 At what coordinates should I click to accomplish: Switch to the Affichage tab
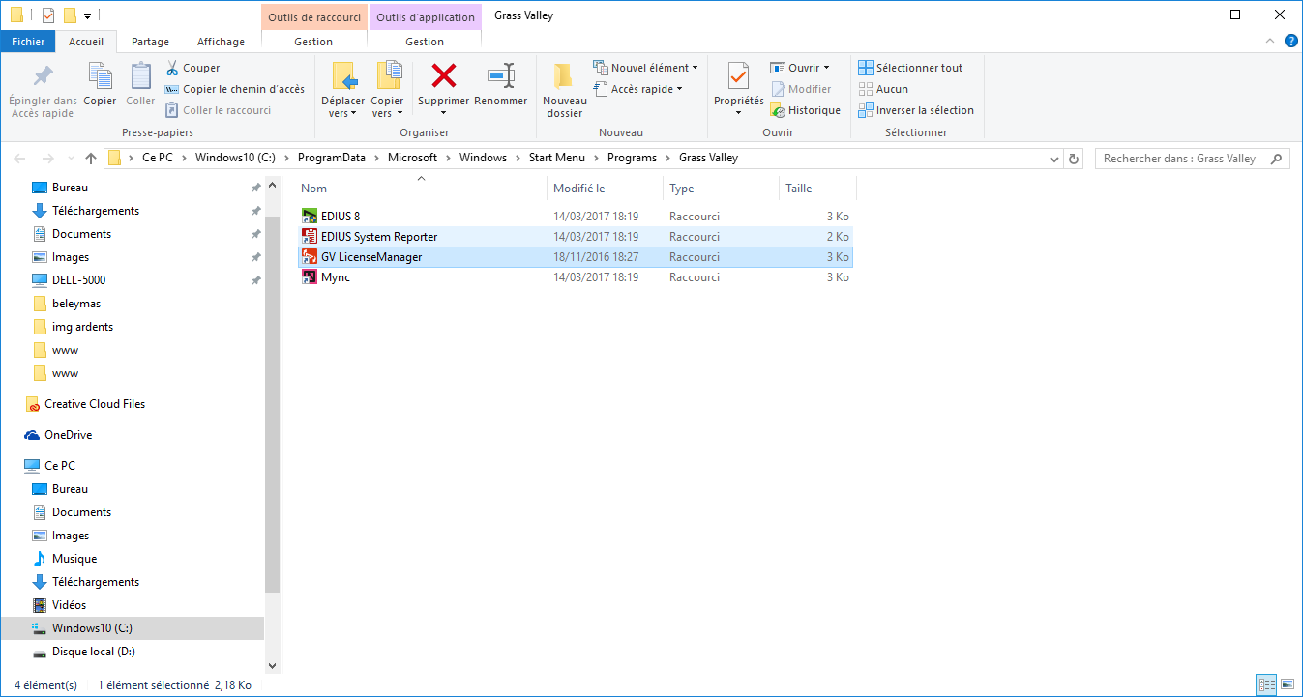(221, 42)
